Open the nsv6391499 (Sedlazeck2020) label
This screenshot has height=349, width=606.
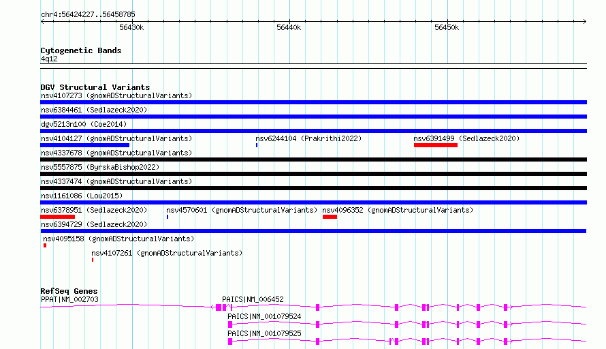(x=466, y=138)
